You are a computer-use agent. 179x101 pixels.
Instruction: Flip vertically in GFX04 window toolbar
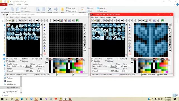tap(125, 20)
